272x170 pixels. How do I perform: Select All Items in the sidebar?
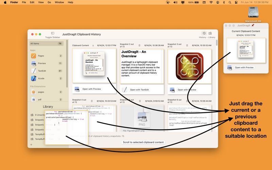pyautogui.click(x=46, y=44)
